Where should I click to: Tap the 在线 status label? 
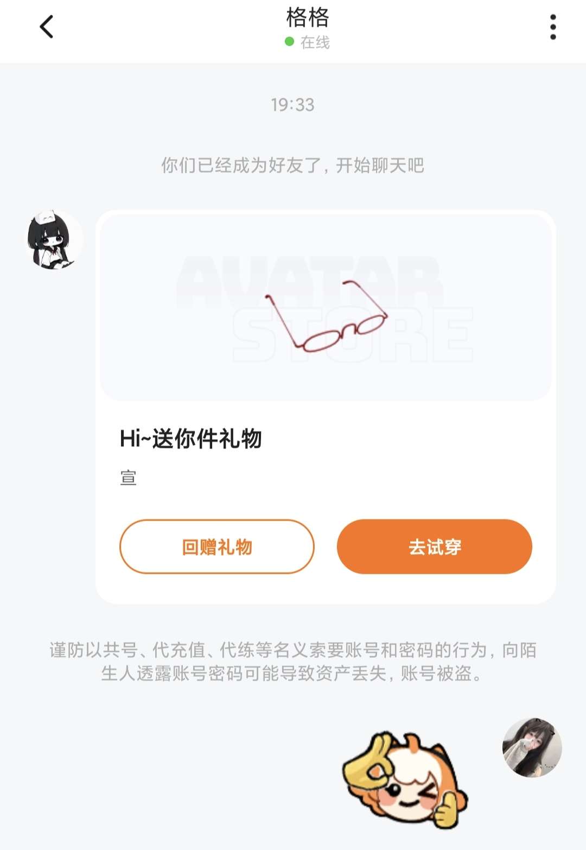pos(315,42)
